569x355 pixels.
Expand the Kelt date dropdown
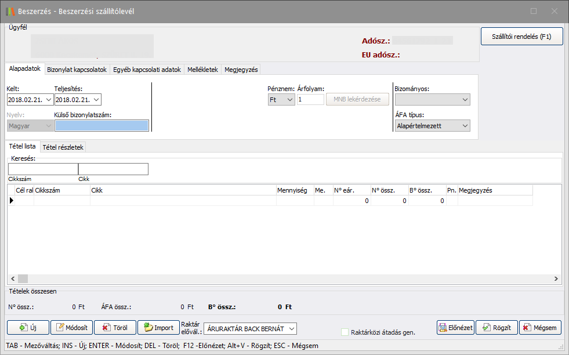point(48,100)
